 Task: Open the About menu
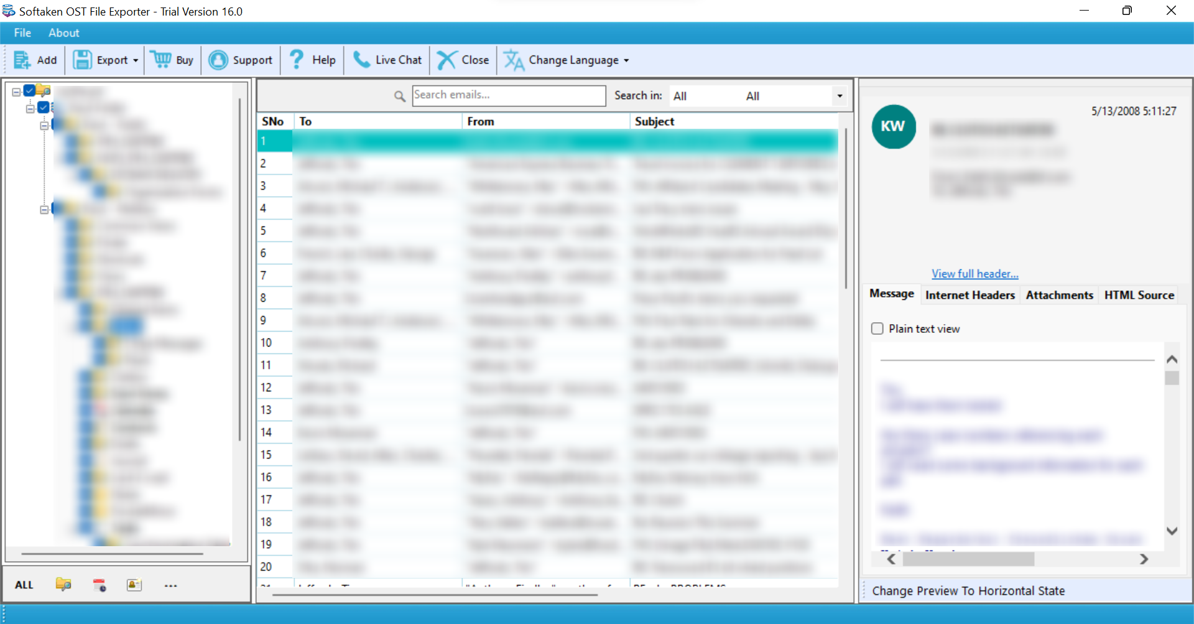63,33
